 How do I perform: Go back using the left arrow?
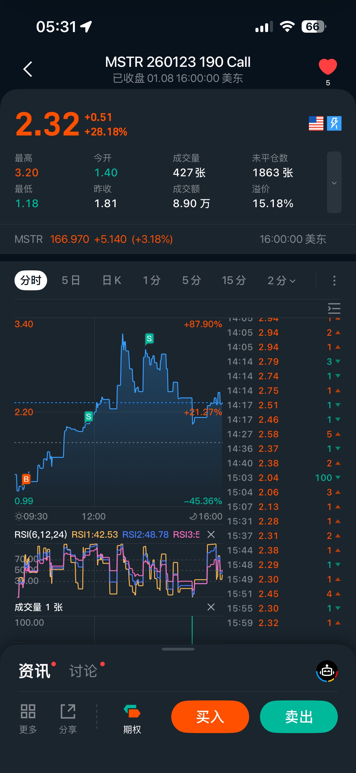tap(28, 69)
